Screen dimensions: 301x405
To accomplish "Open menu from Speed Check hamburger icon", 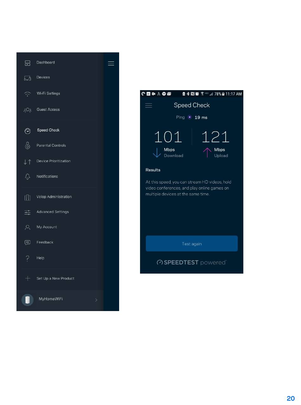I will (149, 105).
